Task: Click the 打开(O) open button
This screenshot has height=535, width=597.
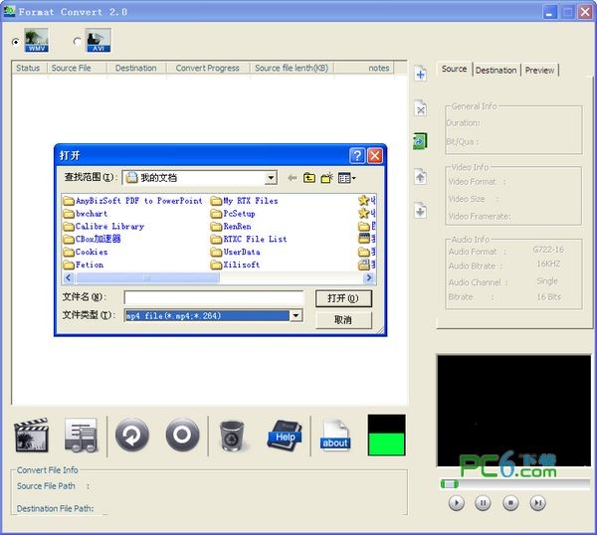Action: 343,298
